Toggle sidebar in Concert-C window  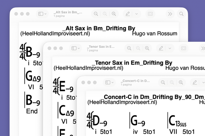click(108, 82)
